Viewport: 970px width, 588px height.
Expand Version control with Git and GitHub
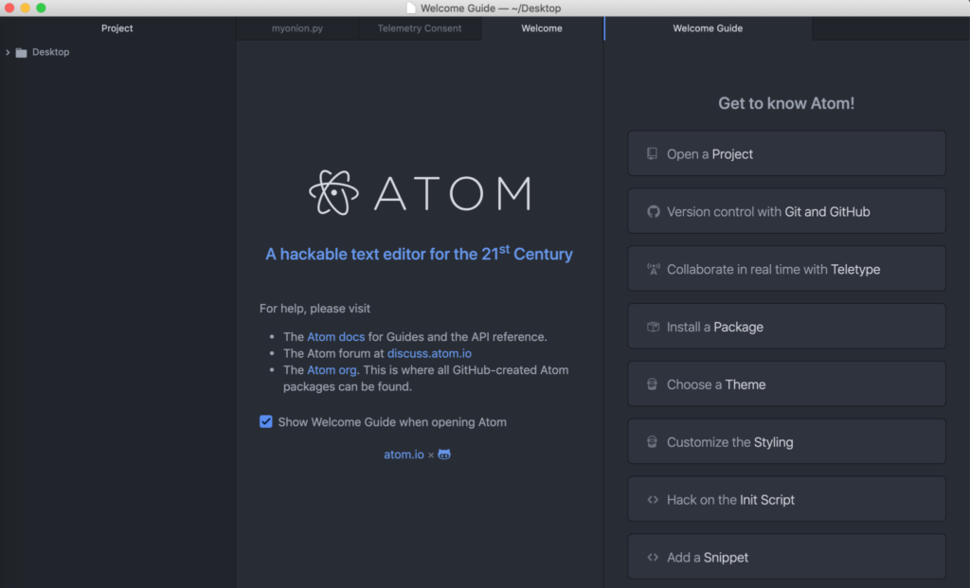786,211
